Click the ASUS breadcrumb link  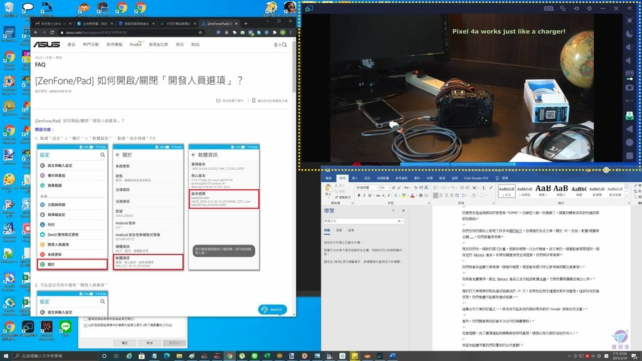(38, 58)
